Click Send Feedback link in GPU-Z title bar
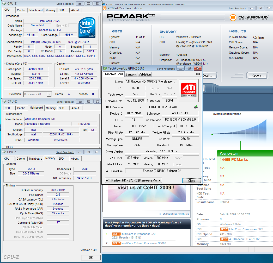 (x=166, y=69)
